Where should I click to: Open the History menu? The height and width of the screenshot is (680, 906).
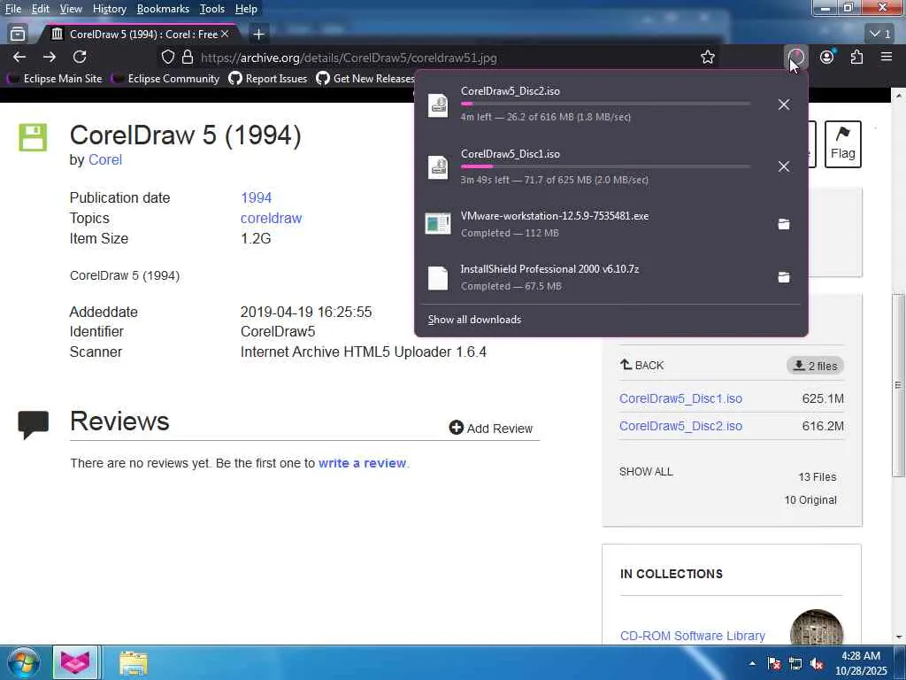[109, 9]
